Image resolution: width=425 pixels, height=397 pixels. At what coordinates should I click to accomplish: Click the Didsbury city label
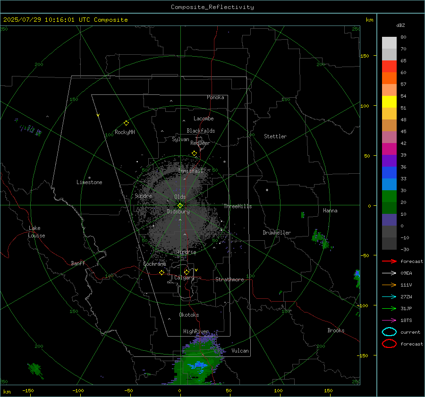178,211
